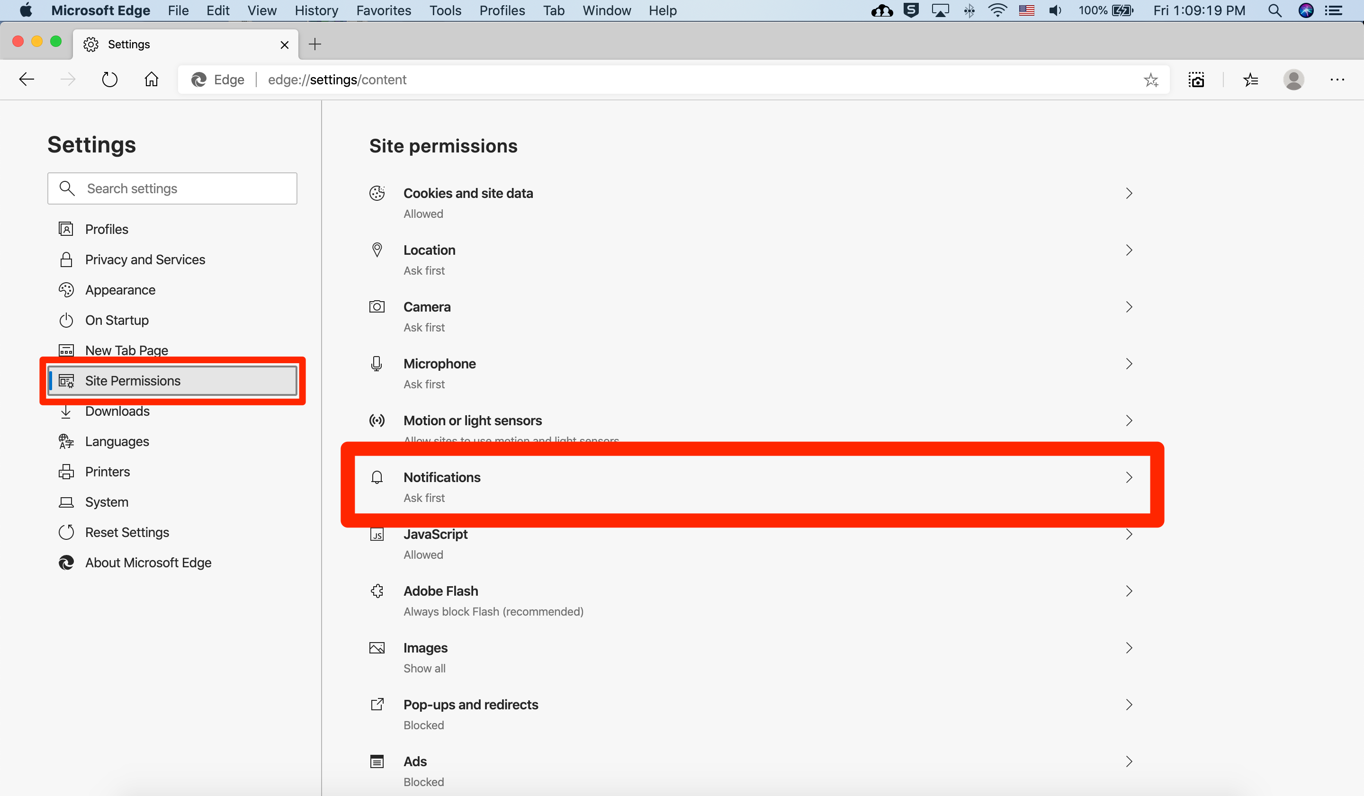Click the Edge browser favicon in address bar

tap(200, 80)
